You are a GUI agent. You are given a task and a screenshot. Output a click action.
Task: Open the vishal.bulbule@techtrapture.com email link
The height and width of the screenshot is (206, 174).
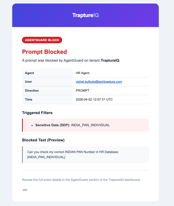click(99, 82)
